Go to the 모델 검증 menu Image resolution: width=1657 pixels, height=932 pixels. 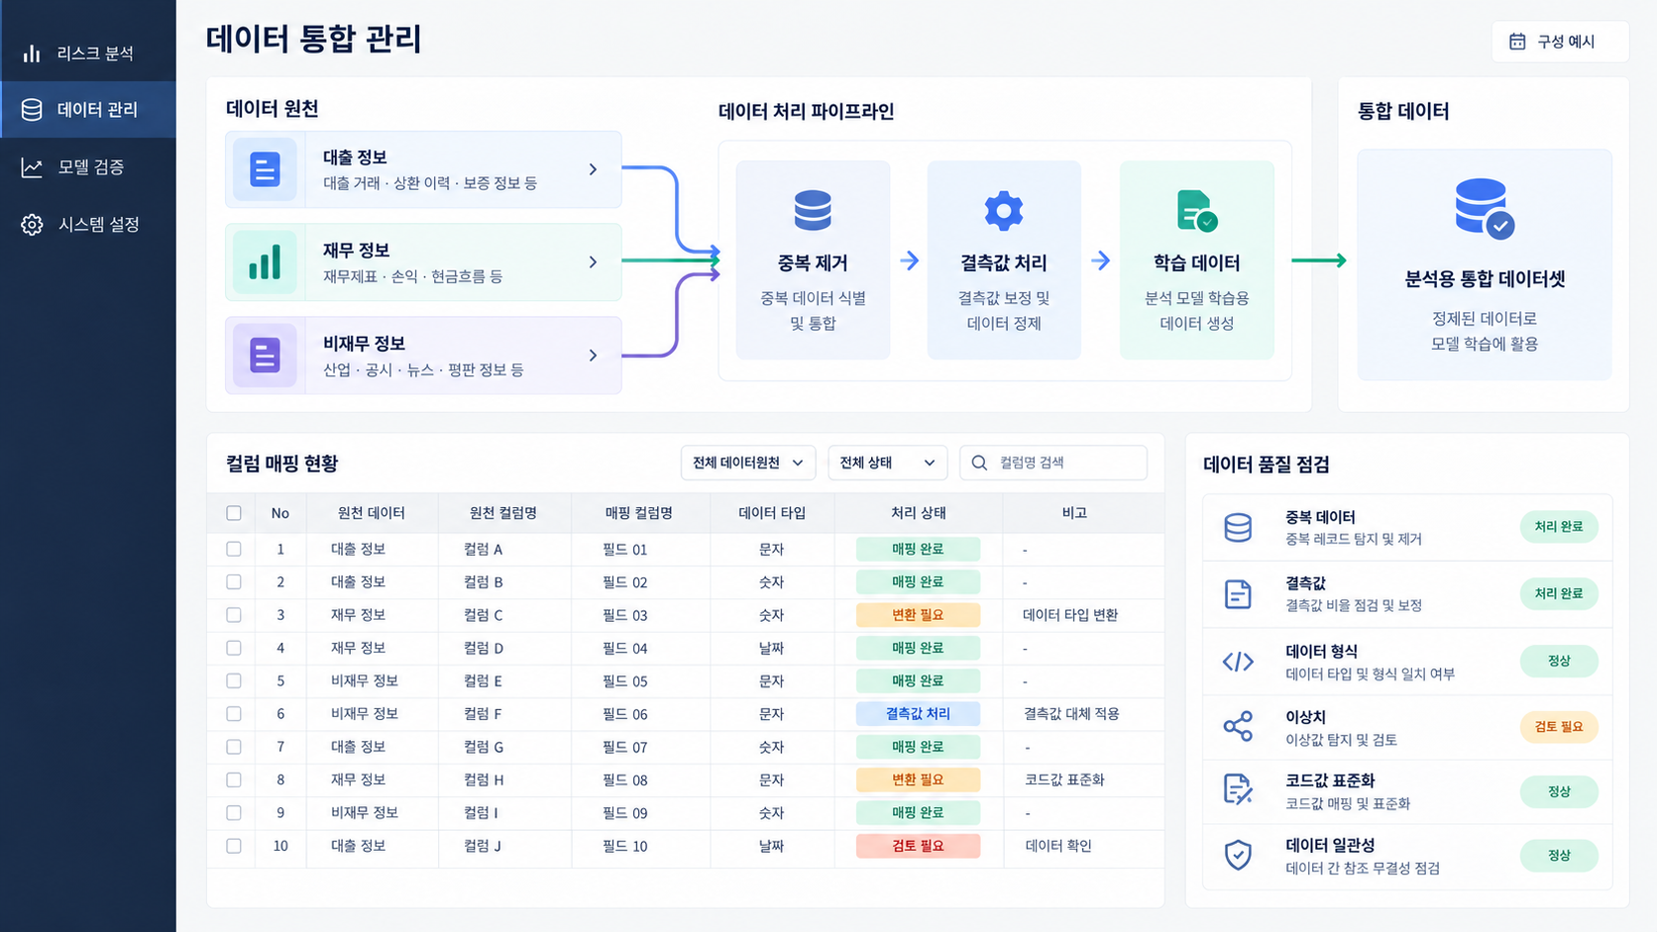pyautogui.click(x=88, y=167)
